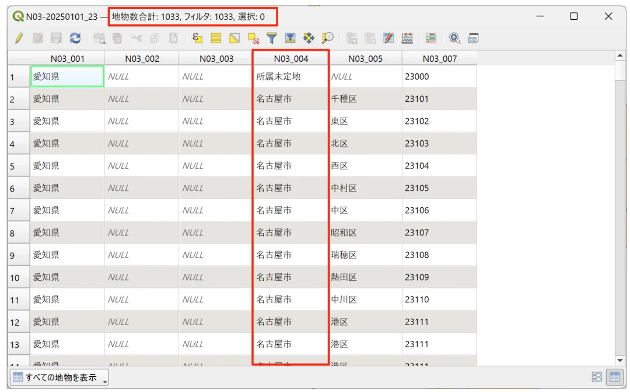
Task: Open the すべての地物を表示 filter dropdown
Action: pyautogui.click(x=58, y=377)
